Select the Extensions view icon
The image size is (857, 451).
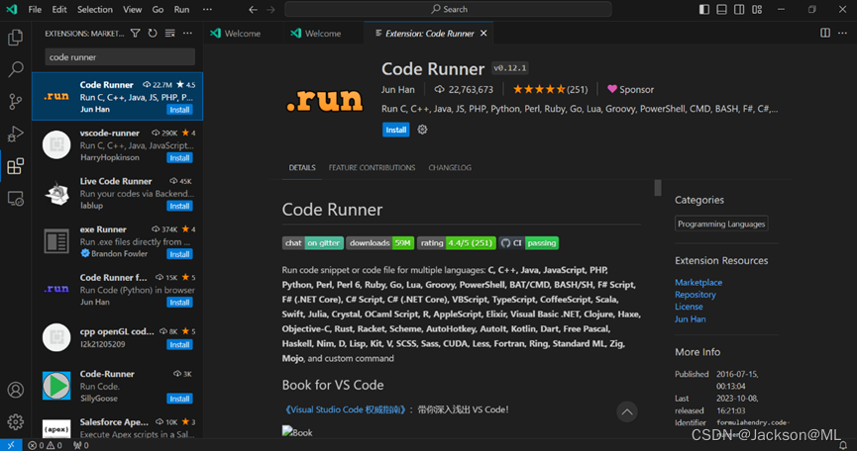15,166
